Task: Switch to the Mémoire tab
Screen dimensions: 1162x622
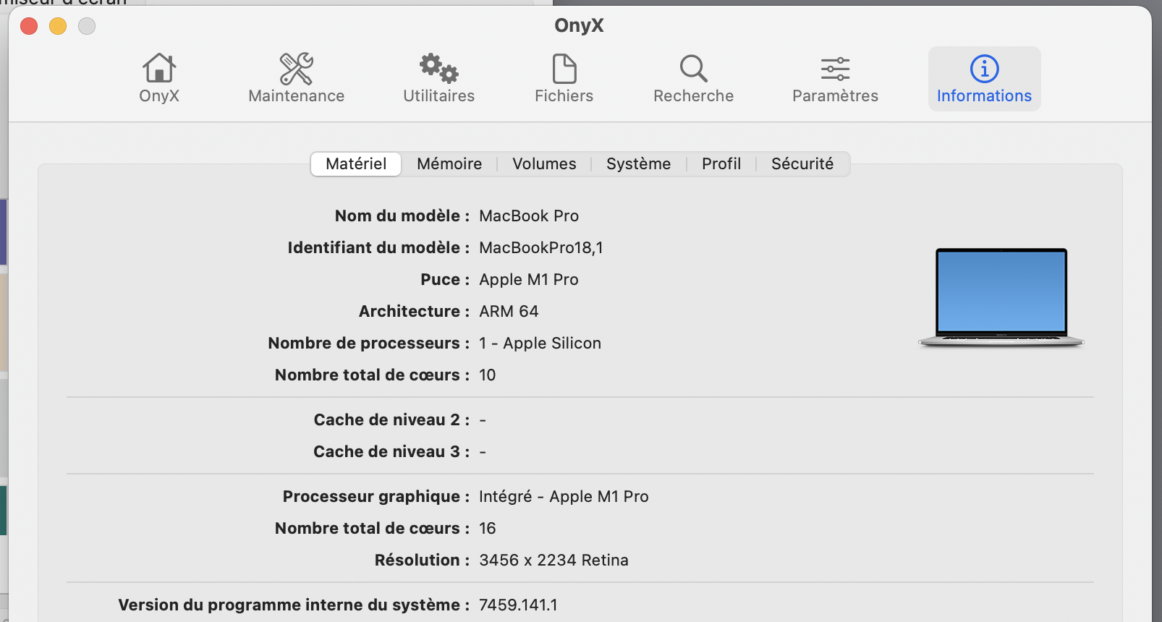Action: point(449,164)
